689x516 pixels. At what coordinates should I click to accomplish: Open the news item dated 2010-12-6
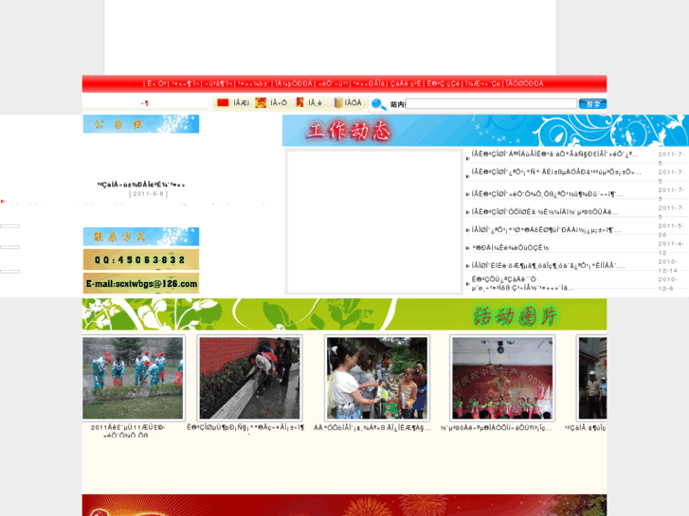(522, 283)
